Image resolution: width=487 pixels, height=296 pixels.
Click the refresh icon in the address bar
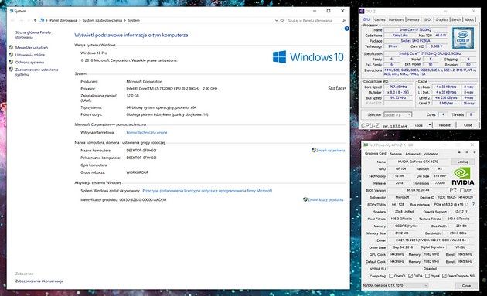[x=282, y=20]
